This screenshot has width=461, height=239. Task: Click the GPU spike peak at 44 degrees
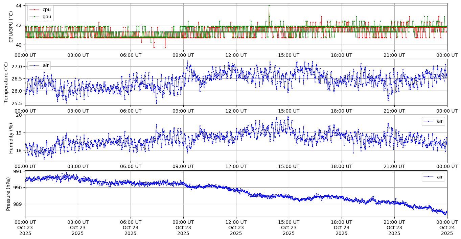pos(269,5)
